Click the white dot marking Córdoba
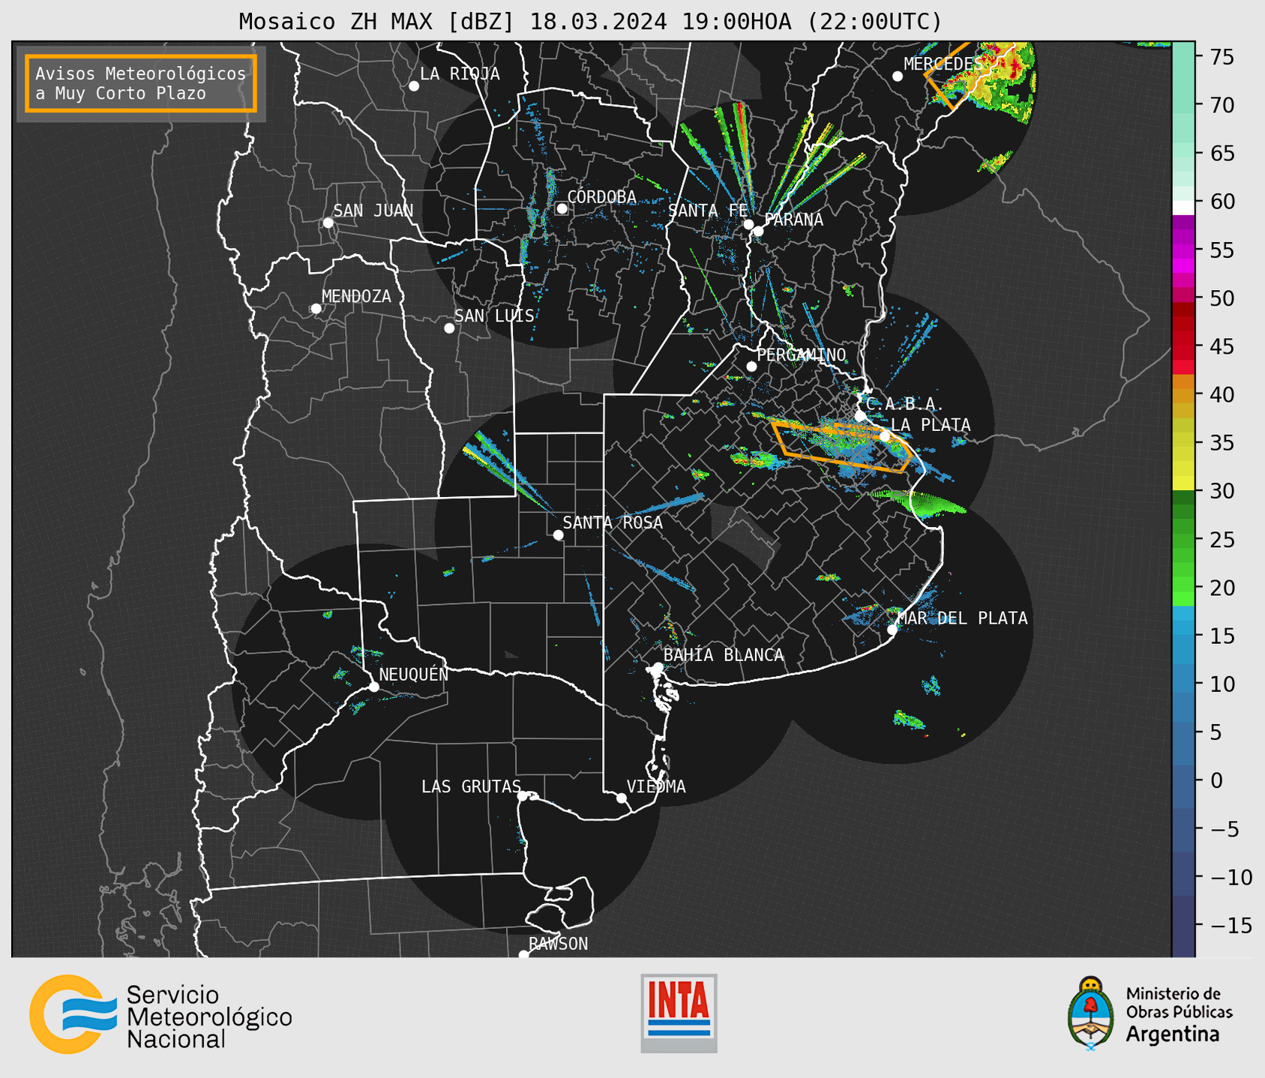This screenshot has height=1078, width=1265. [x=562, y=208]
